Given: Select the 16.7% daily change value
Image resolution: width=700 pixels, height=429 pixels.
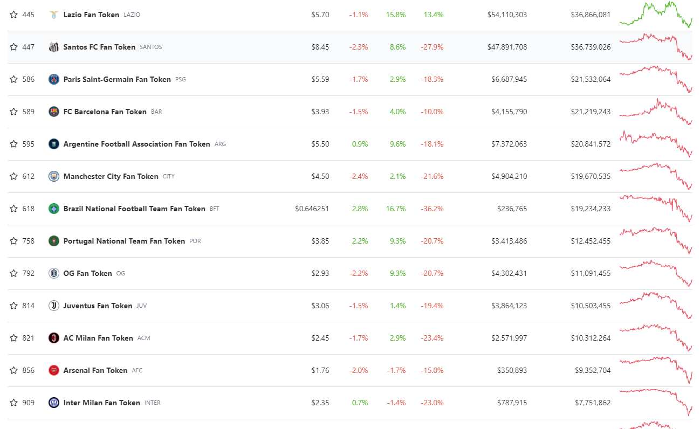Looking at the screenshot, I should pyautogui.click(x=396, y=209).
